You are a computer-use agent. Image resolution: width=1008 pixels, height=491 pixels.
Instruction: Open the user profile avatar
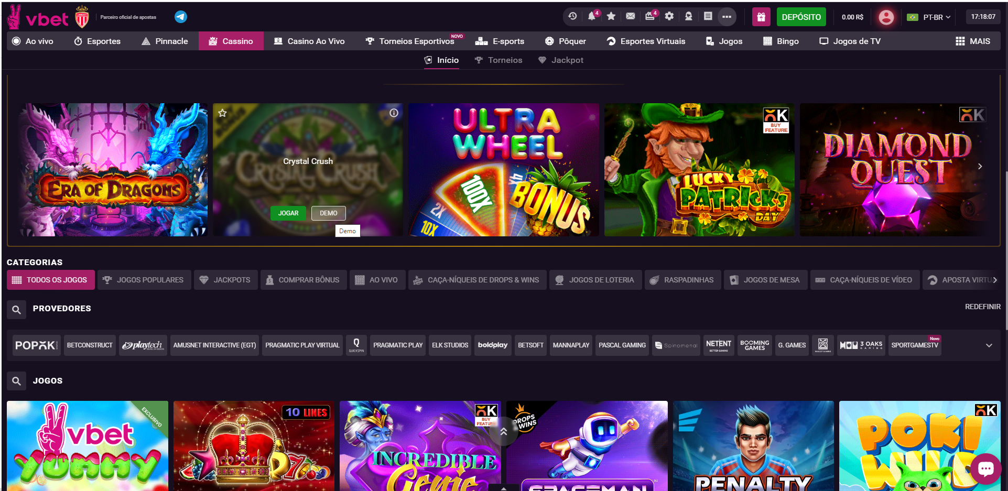[886, 17]
